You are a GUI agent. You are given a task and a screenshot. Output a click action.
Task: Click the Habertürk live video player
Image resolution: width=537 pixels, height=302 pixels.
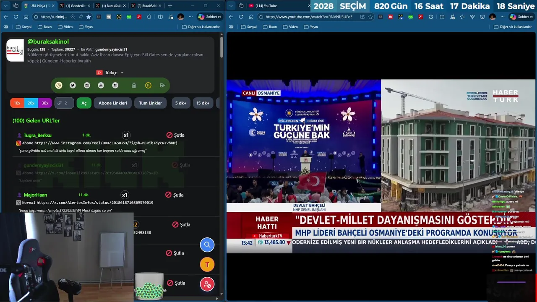381,166
